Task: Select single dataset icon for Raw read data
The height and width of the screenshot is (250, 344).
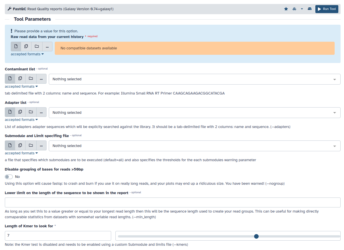Action: pyautogui.click(x=16, y=47)
